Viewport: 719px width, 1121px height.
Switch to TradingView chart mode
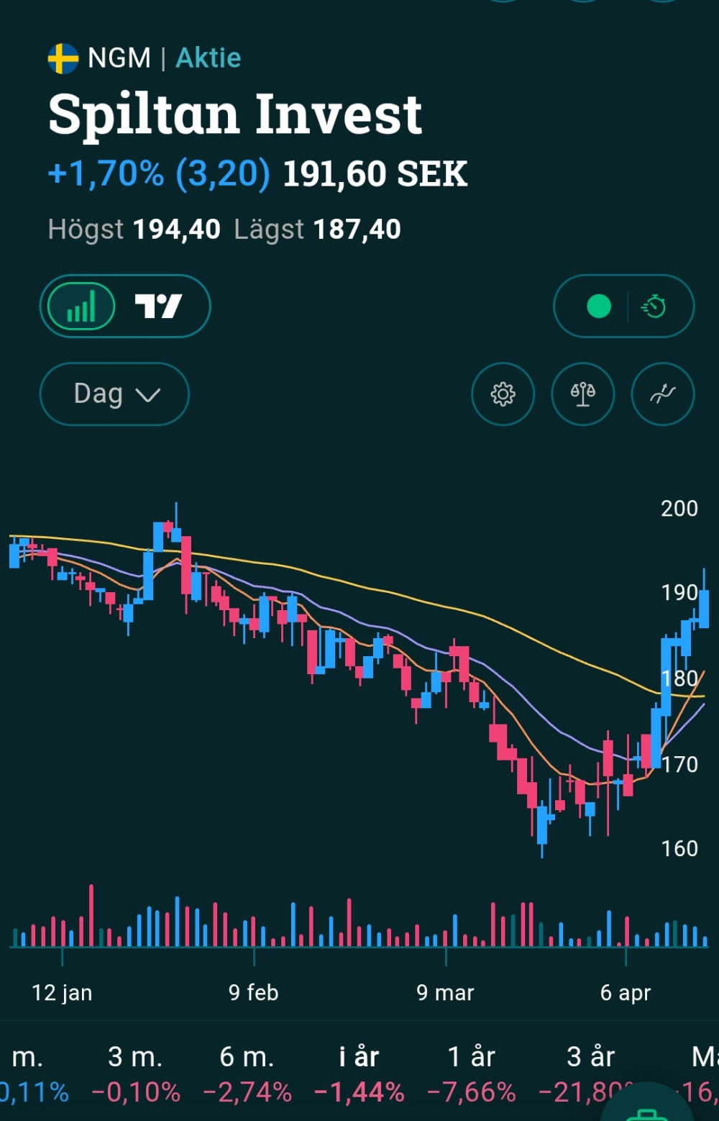point(158,306)
